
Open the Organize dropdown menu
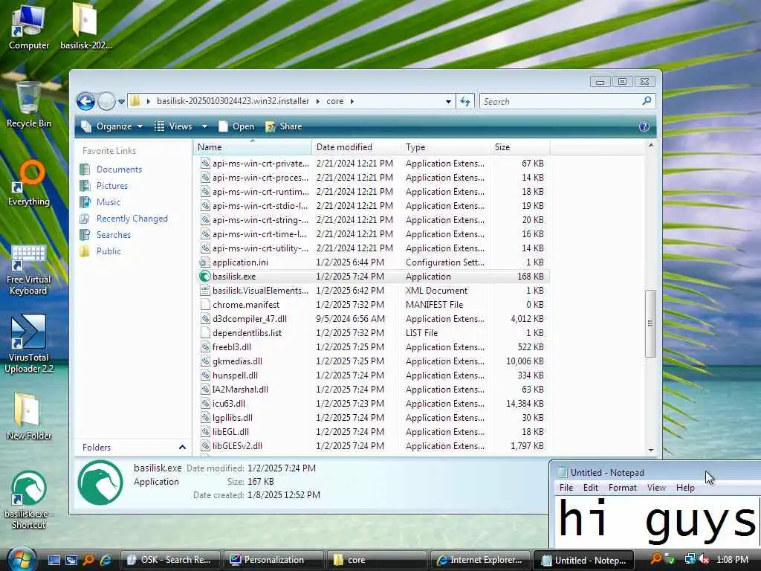click(111, 126)
